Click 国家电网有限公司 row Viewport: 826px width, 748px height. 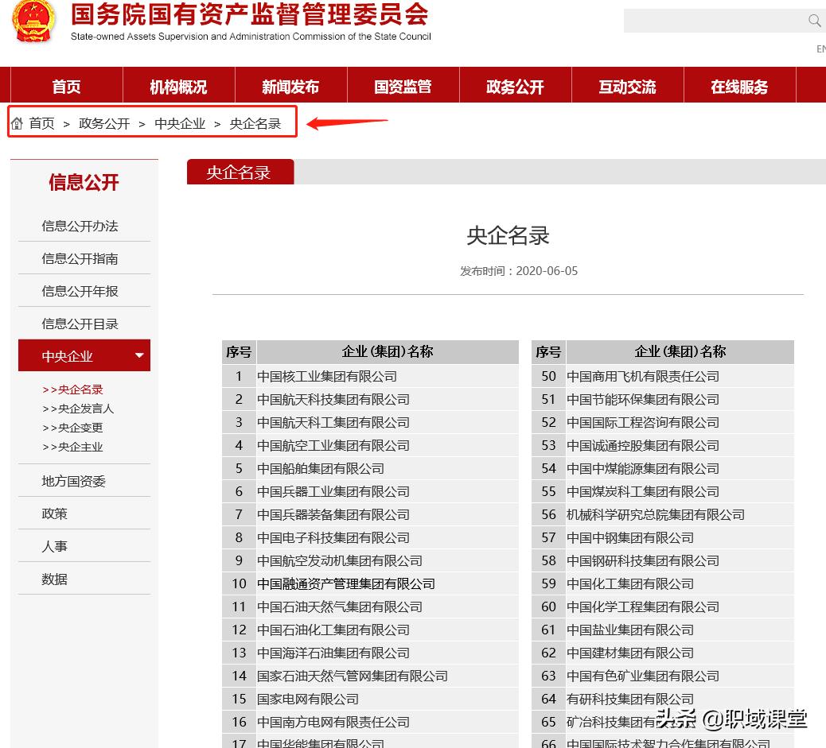click(370, 699)
